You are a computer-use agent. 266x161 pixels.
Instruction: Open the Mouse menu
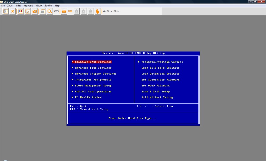pos(39,6)
